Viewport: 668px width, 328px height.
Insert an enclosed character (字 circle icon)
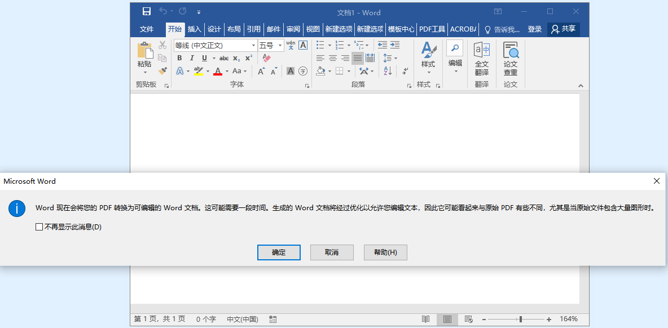click(x=303, y=71)
